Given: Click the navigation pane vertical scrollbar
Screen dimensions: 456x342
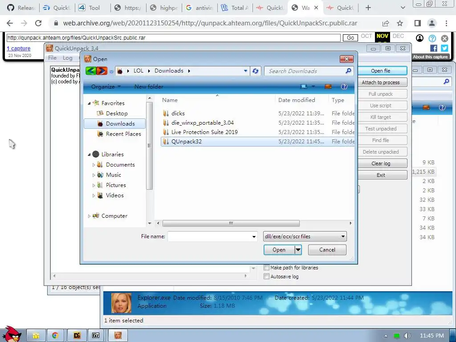Looking at the screenshot, I should pos(149,146).
